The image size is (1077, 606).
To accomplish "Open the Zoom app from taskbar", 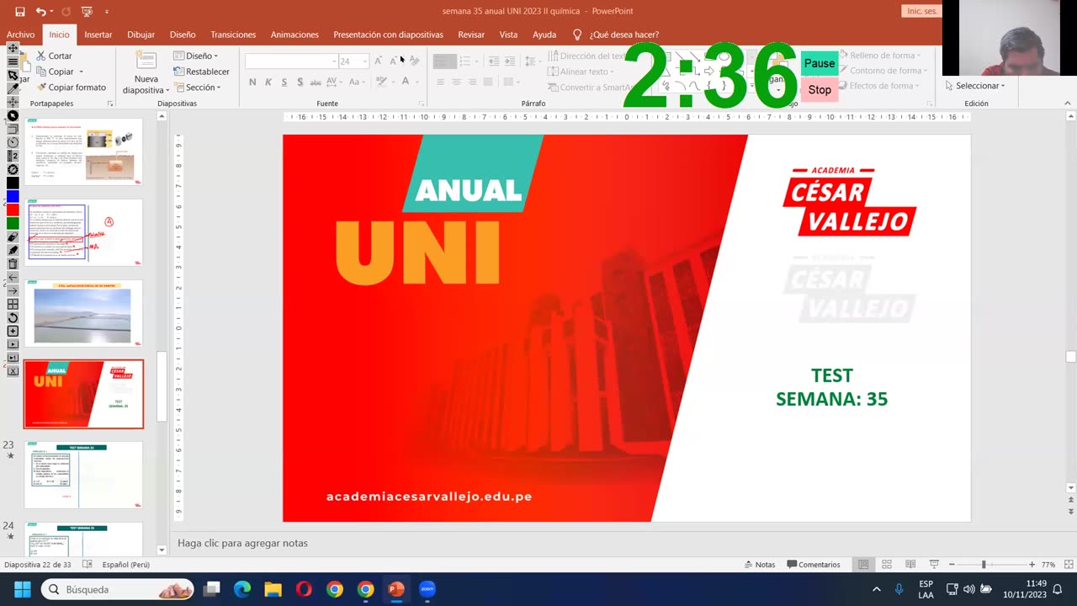I will click(427, 589).
